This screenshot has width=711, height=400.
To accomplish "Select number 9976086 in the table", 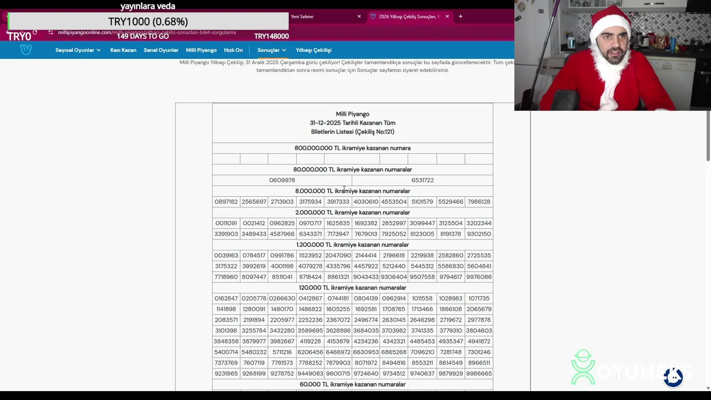I will 479,277.
